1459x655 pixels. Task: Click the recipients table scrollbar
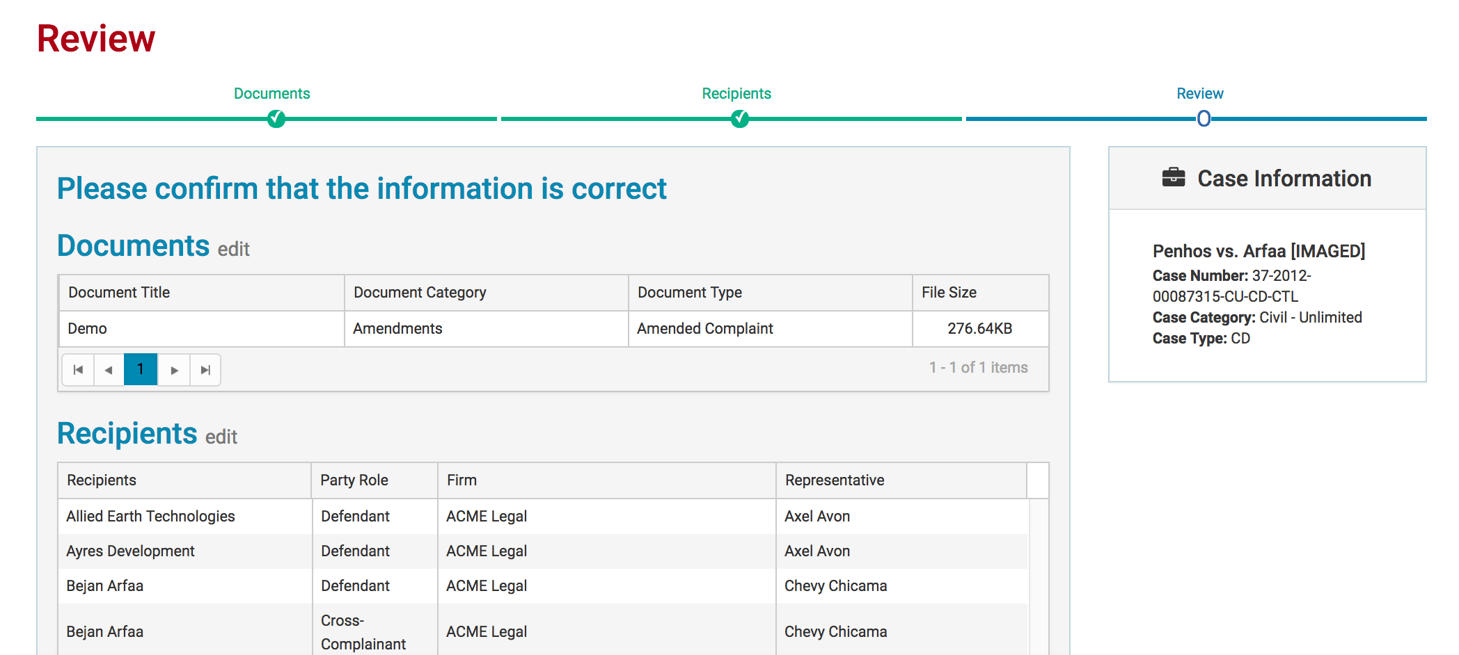pos(1038,576)
